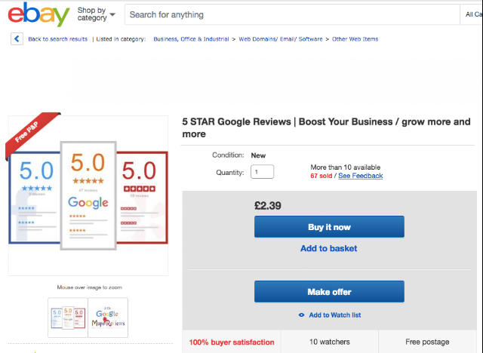Click the main product image of 5.0 ratings
This screenshot has width=483, height=353.
coord(88,195)
